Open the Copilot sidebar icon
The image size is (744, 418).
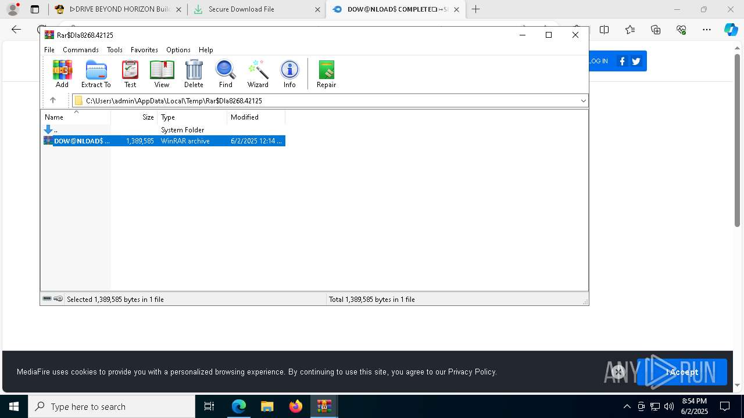(731, 30)
